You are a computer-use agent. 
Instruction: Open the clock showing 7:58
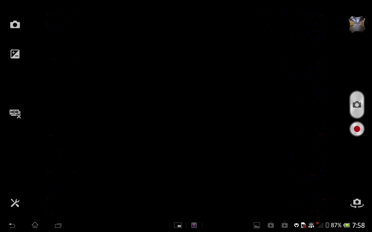(358, 225)
